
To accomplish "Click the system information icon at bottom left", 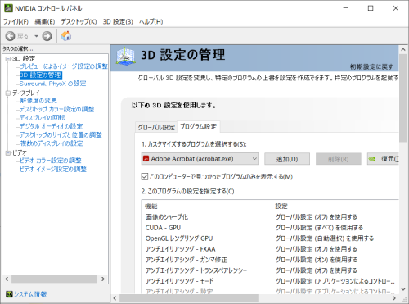I will coord(9,294).
